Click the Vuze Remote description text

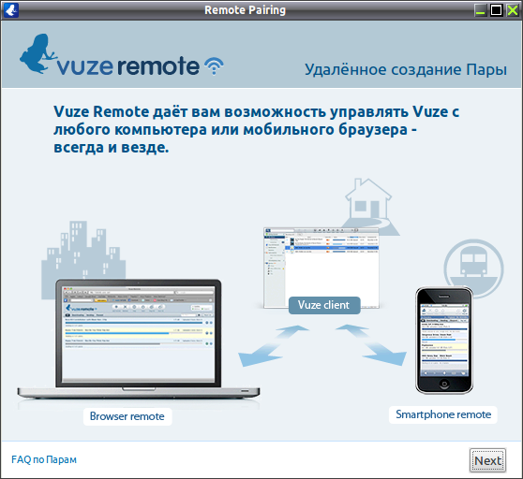pos(256,129)
